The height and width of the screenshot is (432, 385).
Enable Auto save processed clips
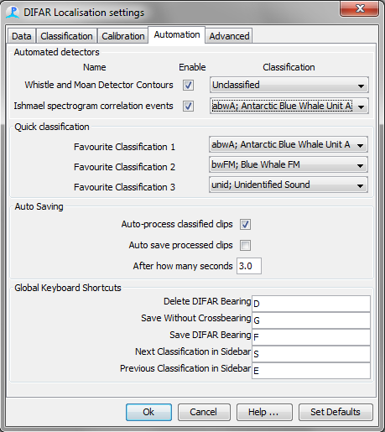[x=245, y=245]
